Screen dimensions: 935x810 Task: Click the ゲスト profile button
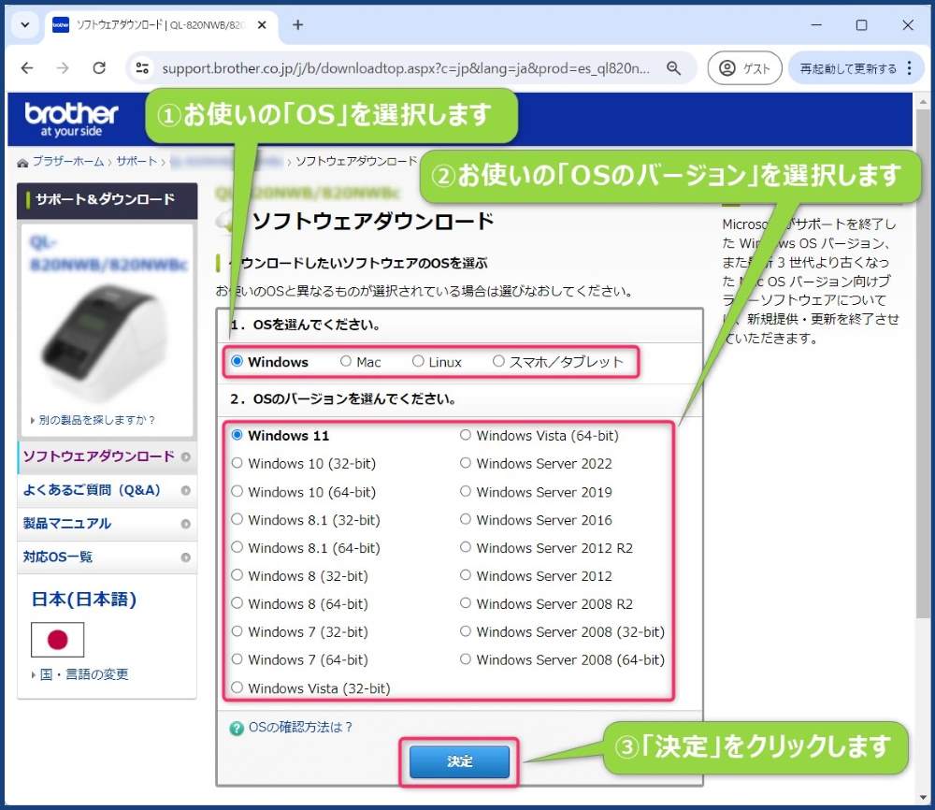744,68
